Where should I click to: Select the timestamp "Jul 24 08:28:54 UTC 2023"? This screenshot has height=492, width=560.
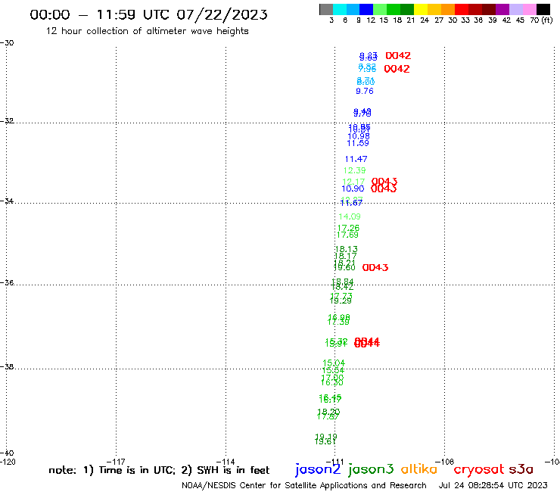(493, 486)
